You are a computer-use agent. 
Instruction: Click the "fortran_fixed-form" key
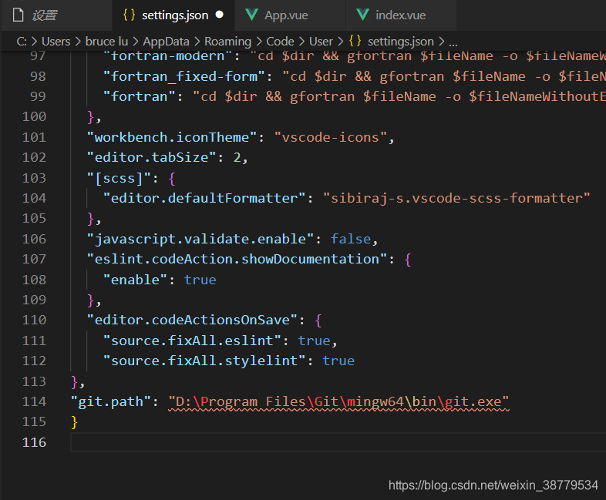coord(184,76)
